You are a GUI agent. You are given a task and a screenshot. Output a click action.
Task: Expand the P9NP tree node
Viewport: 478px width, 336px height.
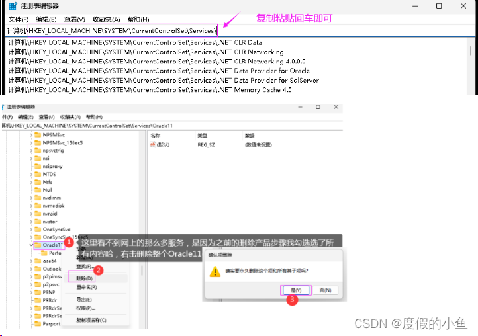click(31, 292)
